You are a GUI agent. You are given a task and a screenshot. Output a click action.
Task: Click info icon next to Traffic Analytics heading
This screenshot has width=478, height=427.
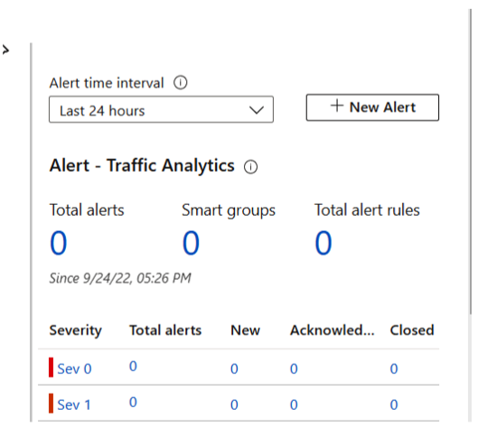pyautogui.click(x=250, y=167)
